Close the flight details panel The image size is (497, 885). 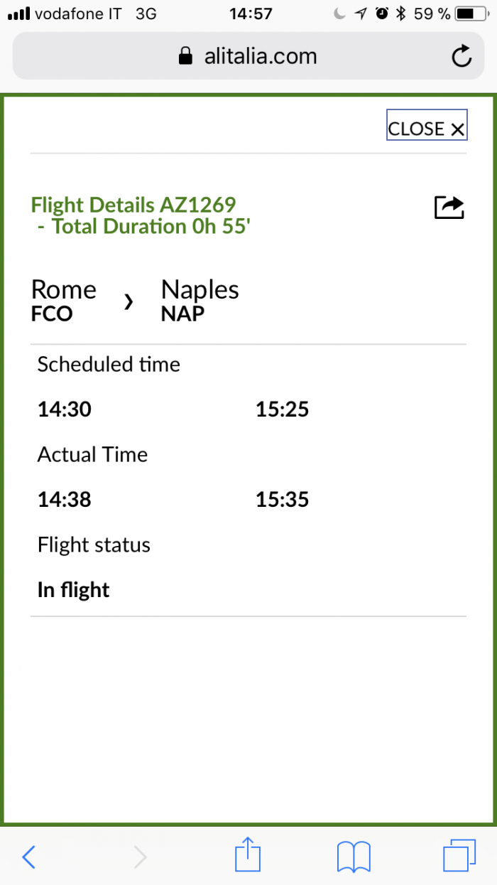pyautogui.click(x=427, y=129)
